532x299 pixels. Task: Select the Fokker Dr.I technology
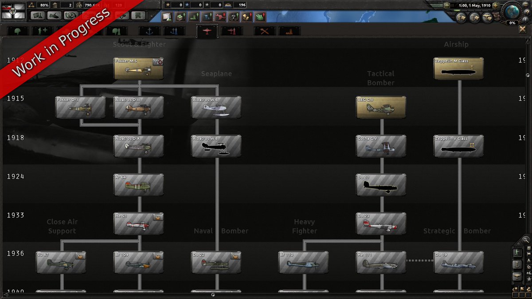pos(81,107)
